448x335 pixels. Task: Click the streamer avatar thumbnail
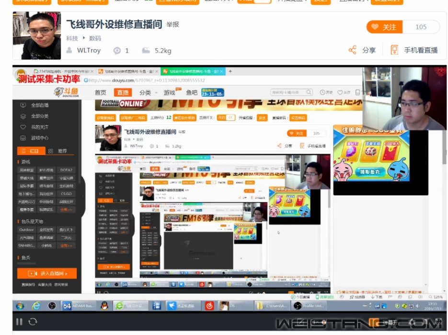point(36,35)
